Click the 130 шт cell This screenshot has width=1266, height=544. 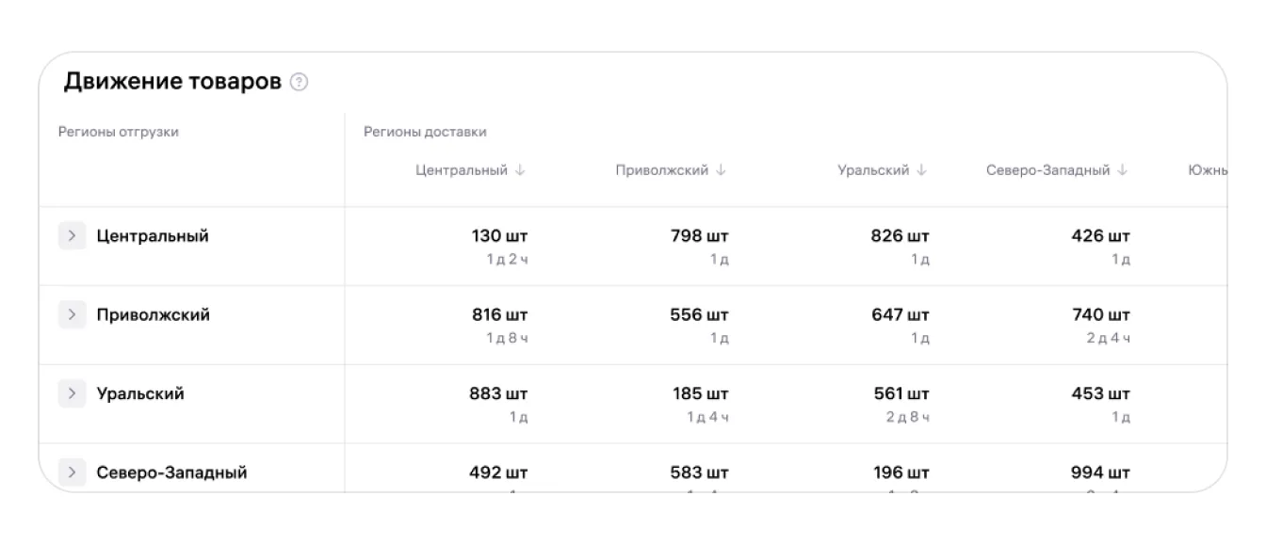coord(499,236)
